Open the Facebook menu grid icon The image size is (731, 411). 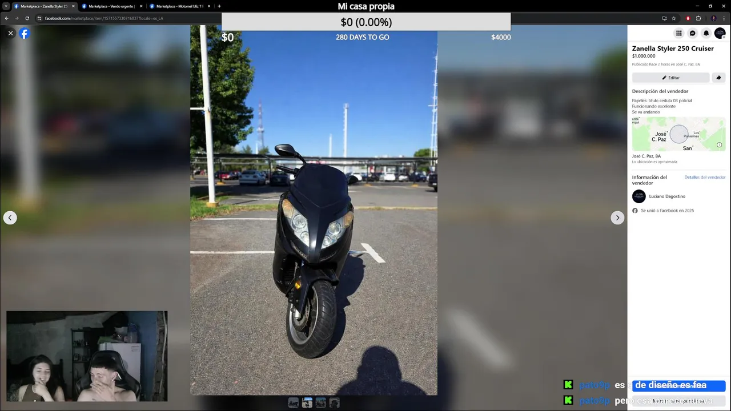coord(678,33)
